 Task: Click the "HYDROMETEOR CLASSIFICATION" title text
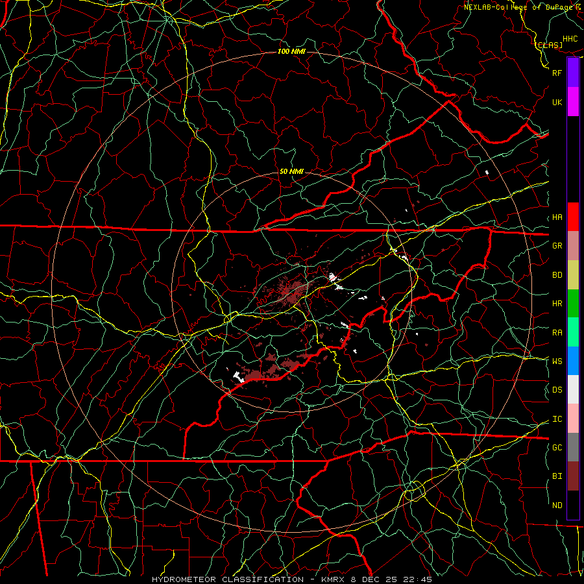[x=228, y=579]
